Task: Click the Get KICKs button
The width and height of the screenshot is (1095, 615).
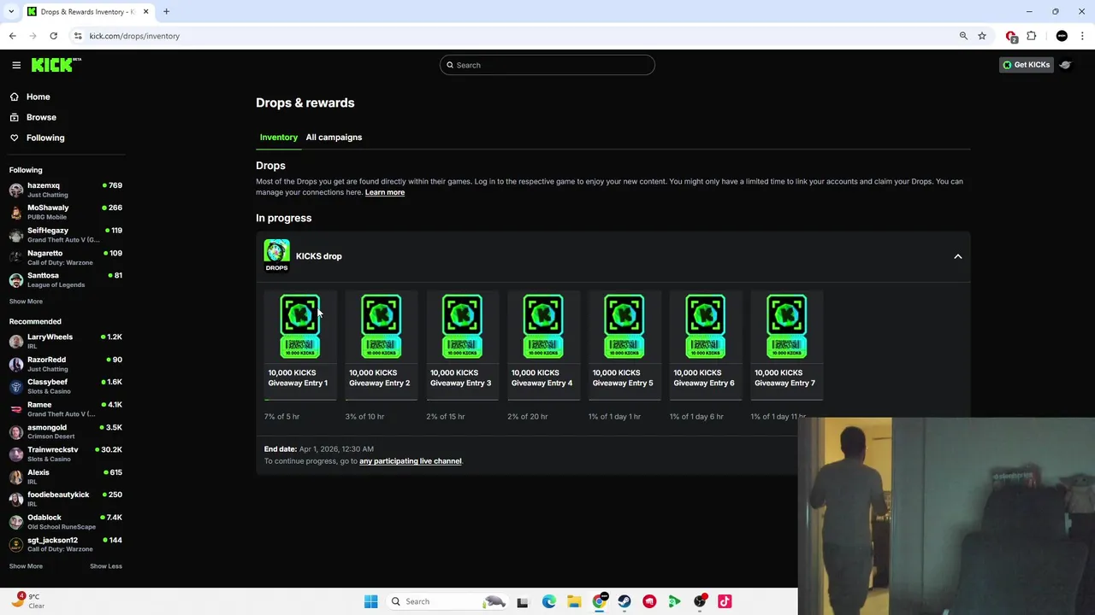Action: (1026, 65)
